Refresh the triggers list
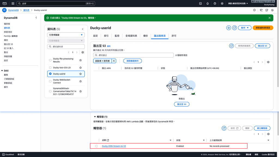This screenshot has height=157, width=279. coord(224,128)
